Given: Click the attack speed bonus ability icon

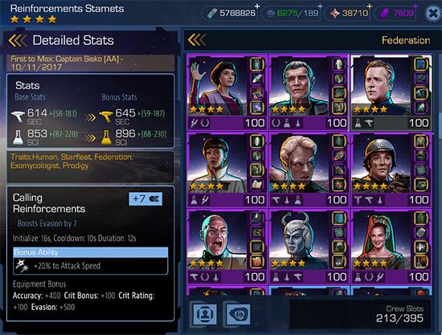Looking at the screenshot, I should coord(22,266).
